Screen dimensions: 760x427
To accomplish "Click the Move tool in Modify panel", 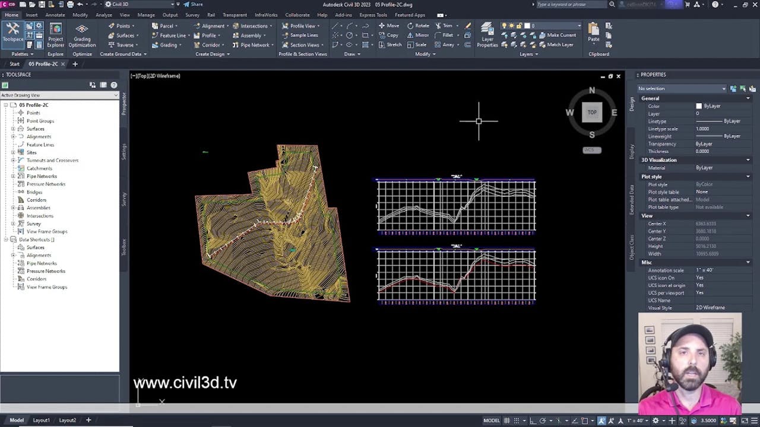I will [389, 26].
